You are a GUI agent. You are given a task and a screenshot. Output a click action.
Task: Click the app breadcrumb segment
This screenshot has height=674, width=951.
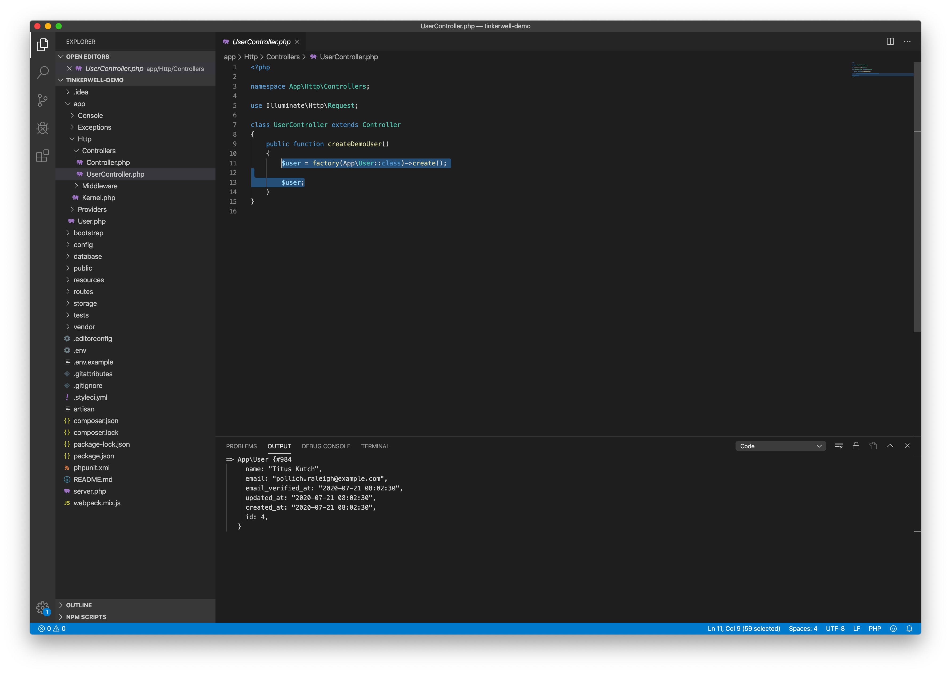tap(229, 57)
